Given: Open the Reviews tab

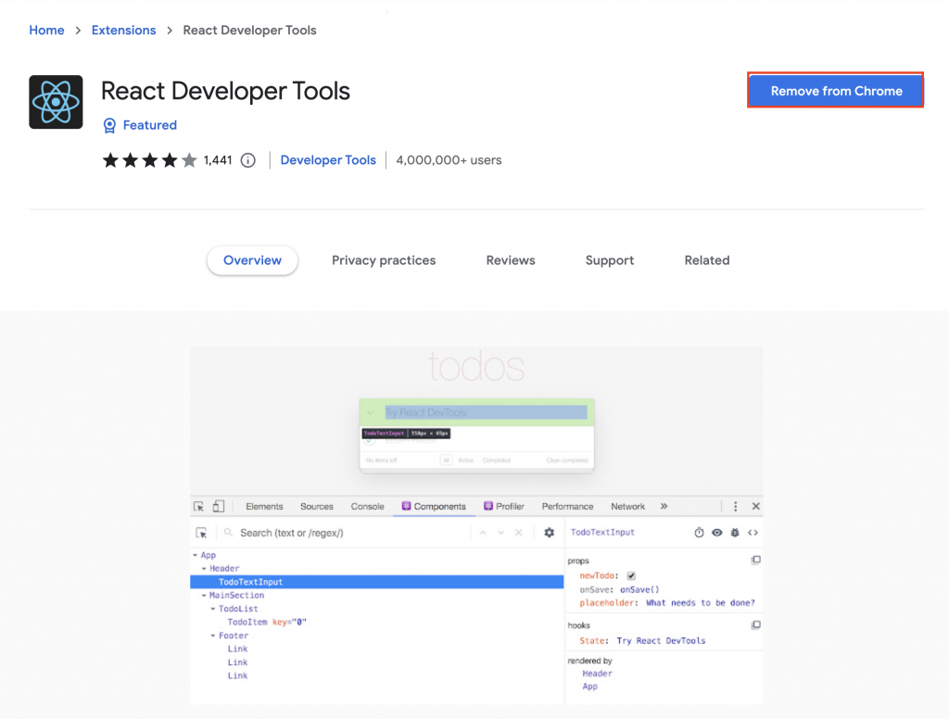Looking at the screenshot, I should [511, 260].
